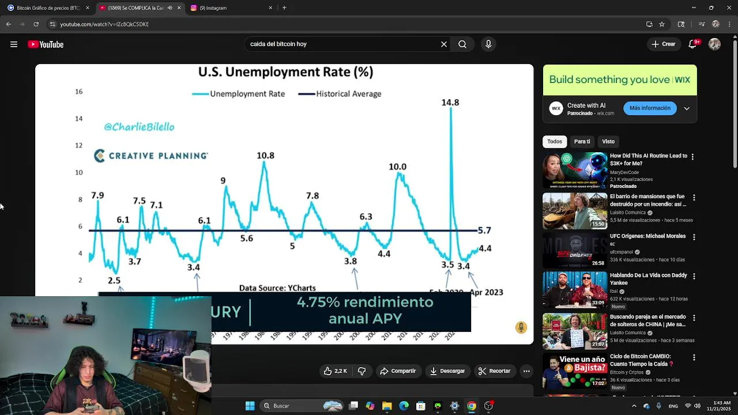
Task: Open the YouTube guide hamburger menu
Action: (14, 44)
